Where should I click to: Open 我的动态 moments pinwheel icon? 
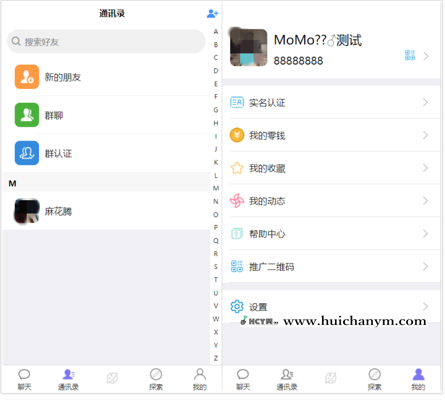pos(236,201)
